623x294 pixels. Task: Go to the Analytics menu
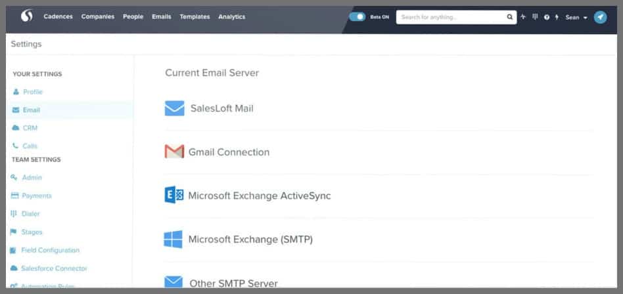click(231, 17)
